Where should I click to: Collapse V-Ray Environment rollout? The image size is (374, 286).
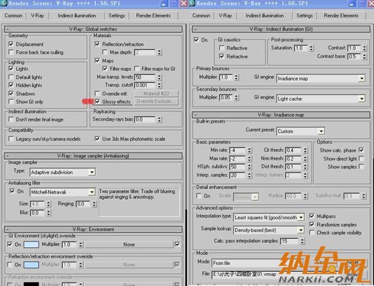point(93,229)
